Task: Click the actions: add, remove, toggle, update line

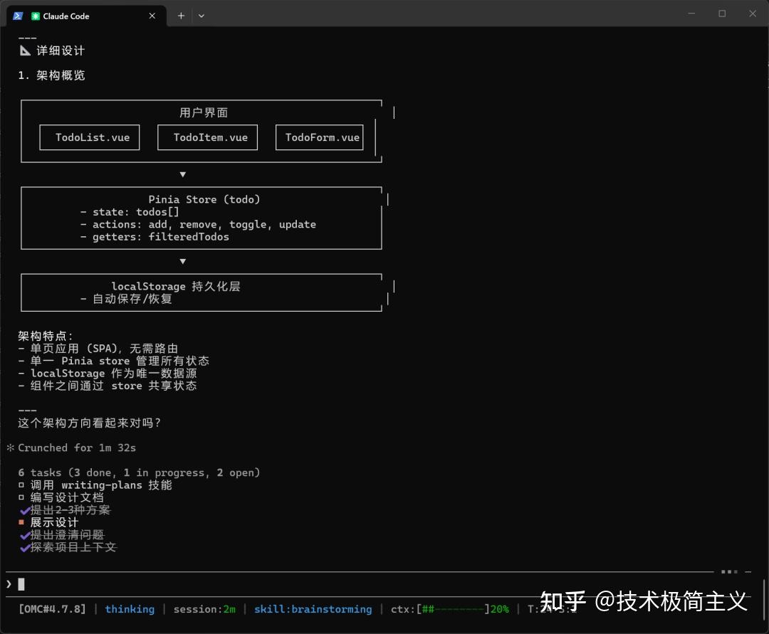Action: point(198,224)
